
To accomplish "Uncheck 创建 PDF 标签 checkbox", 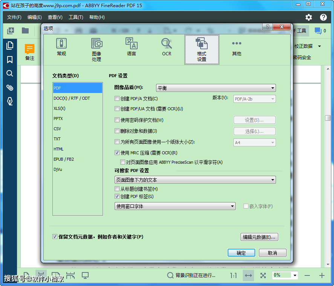I will point(117,196).
